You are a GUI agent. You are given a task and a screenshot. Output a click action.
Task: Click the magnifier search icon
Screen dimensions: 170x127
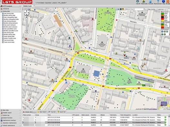pos(145,9)
